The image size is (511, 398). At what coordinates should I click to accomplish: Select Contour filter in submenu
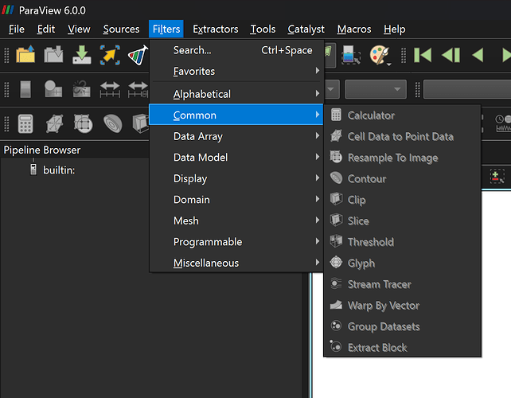[x=403, y=178]
